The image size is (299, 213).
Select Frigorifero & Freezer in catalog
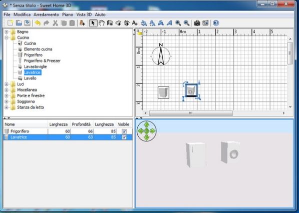point(42,60)
